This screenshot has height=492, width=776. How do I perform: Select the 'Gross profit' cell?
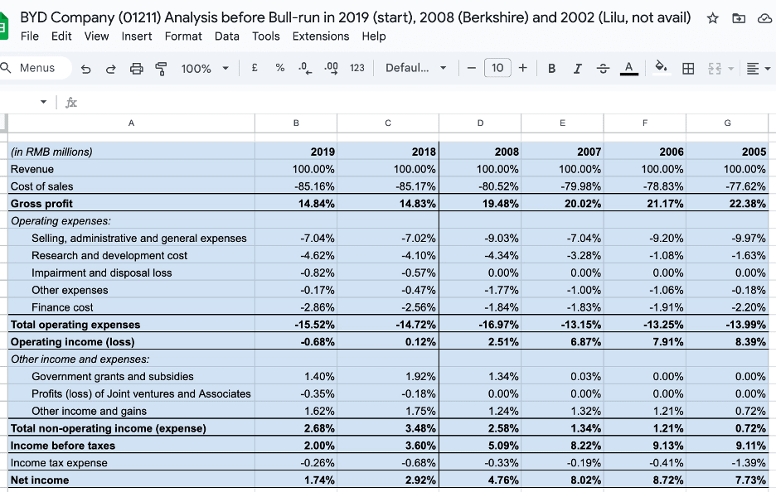pyautogui.click(x=131, y=203)
